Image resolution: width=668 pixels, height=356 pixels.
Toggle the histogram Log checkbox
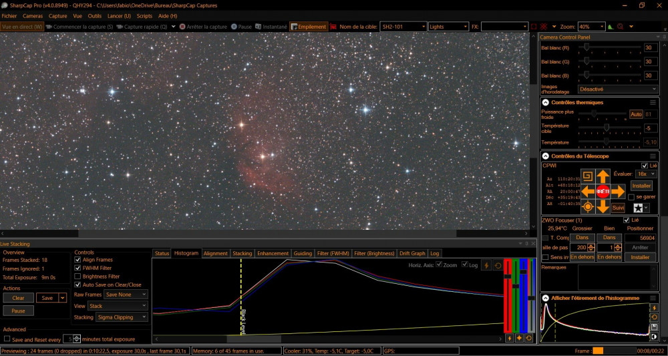pyautogui.click(x=465, y=264)
